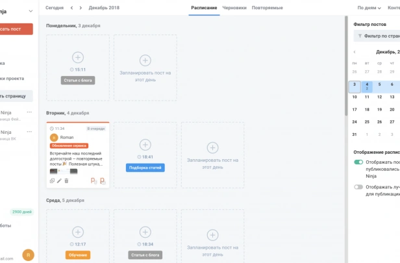Open options menu for first Ninja page
The height and width of the screenshot is (263, 400).
(29, 112)
